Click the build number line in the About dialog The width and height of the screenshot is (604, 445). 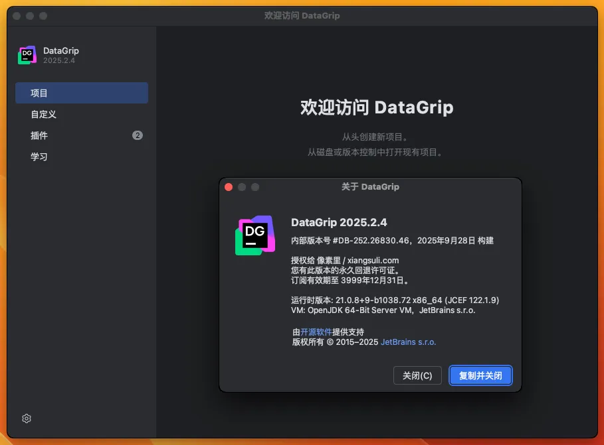392,240
